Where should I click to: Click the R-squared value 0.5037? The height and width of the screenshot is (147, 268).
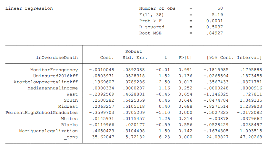pos(214,27)
